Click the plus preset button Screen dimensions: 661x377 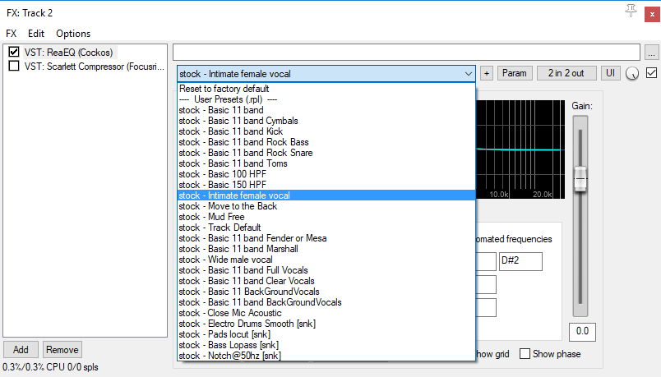[487, 73]
